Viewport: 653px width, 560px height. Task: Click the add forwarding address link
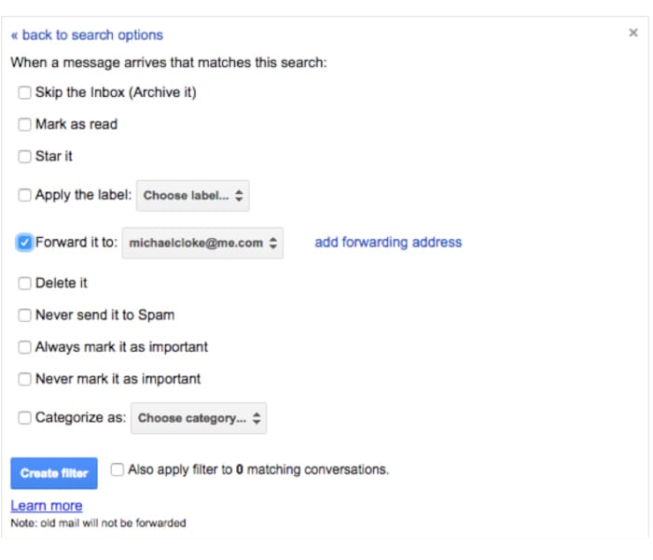click(388, 242)
